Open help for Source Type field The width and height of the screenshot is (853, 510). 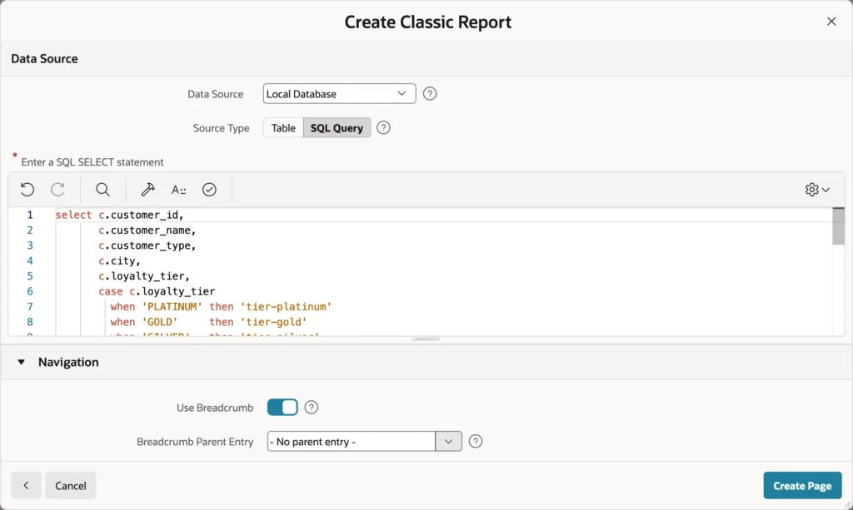point(383,127)
